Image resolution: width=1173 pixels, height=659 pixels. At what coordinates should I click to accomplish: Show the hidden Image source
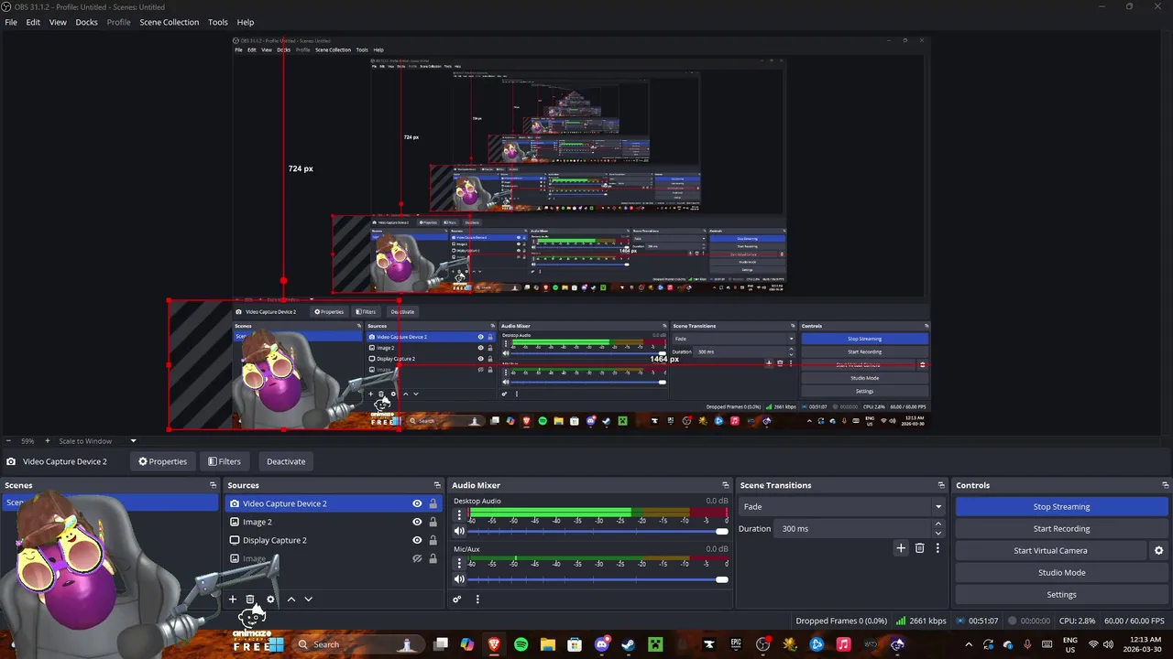[417, 558]
